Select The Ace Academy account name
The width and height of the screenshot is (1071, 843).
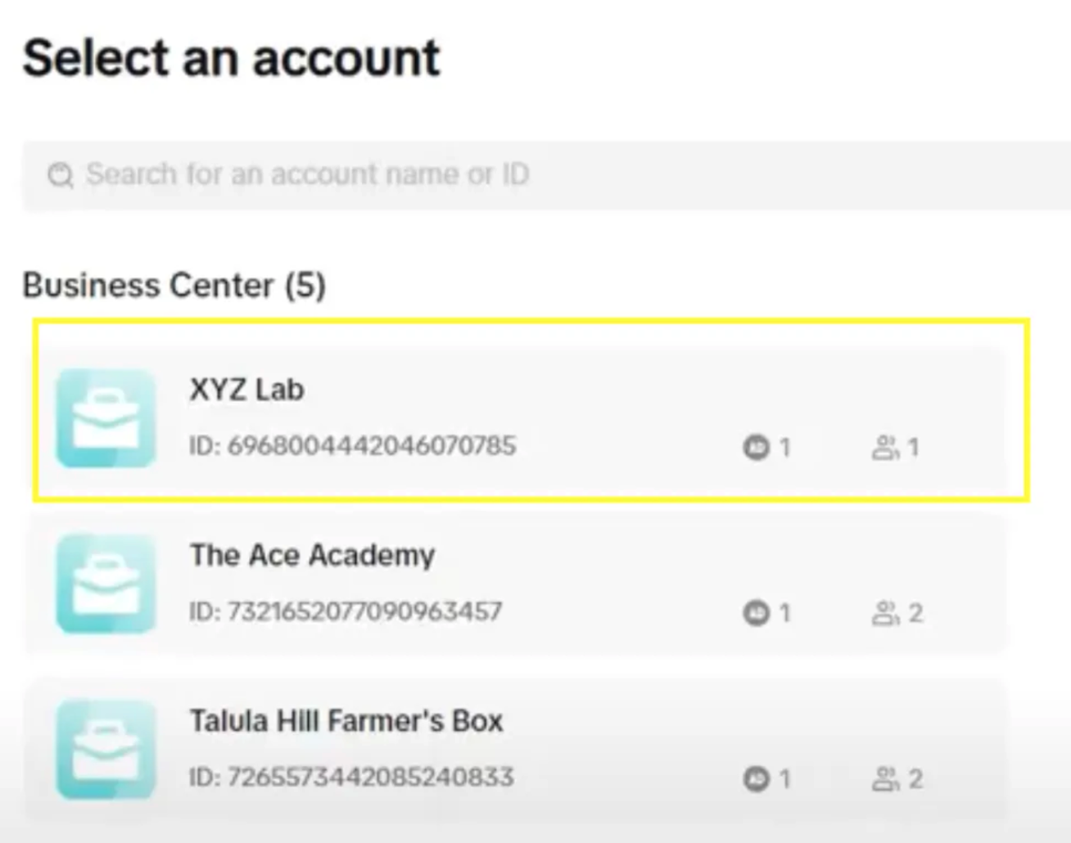click(312, 555)
